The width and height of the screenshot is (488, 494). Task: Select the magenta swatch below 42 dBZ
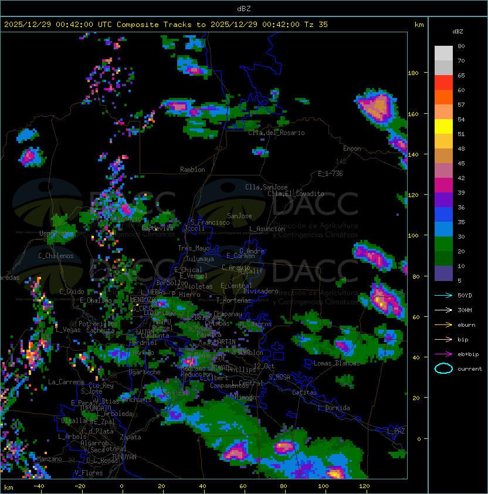coord(443,185)
